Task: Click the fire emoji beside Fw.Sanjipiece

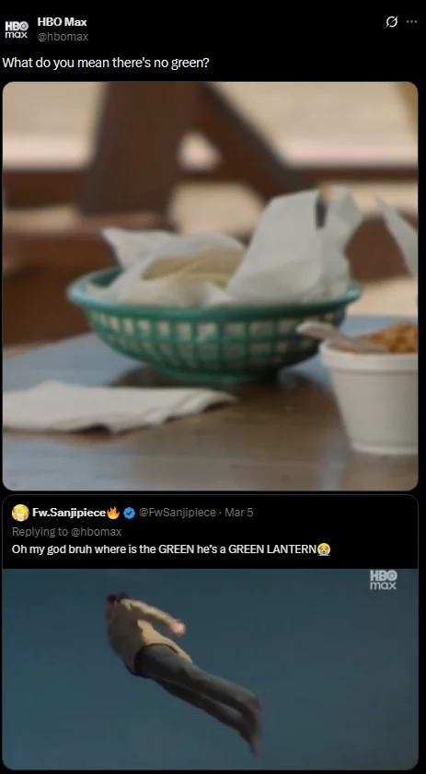Action: click(x=113, y=513)
